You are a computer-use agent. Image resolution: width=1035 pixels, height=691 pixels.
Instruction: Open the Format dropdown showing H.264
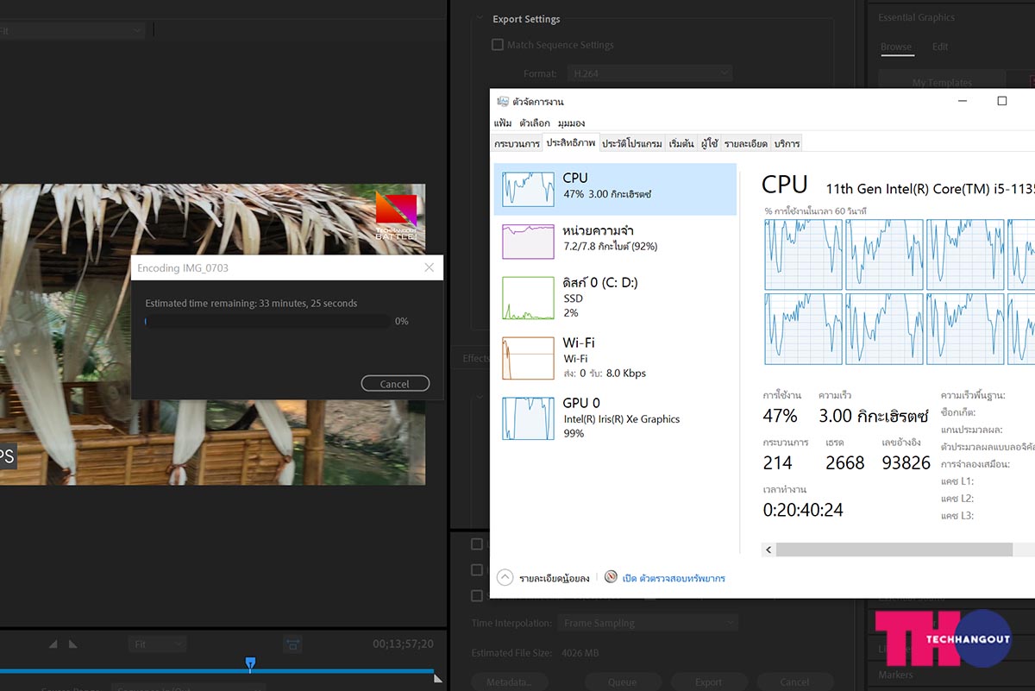(651, 73)
